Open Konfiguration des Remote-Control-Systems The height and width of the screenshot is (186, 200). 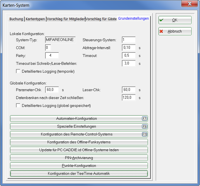pyautogui.click(x=79, y=134)
